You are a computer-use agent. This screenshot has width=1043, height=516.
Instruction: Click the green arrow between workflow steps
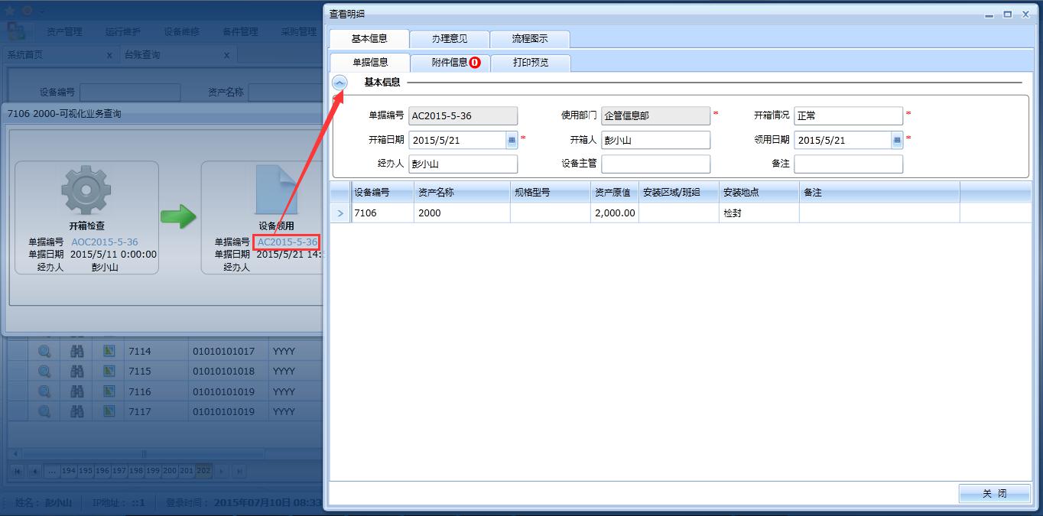tap(178, 216)
